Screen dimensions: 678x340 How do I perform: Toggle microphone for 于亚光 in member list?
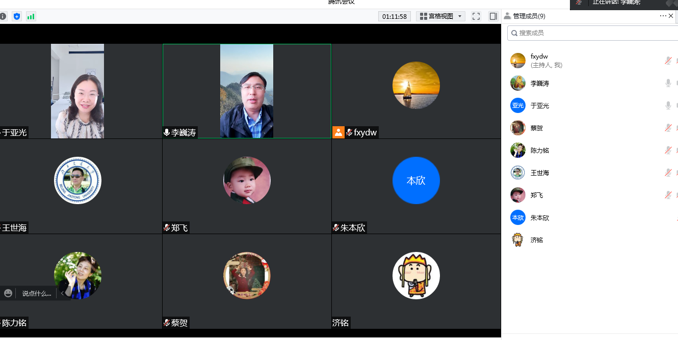(668, 105)
